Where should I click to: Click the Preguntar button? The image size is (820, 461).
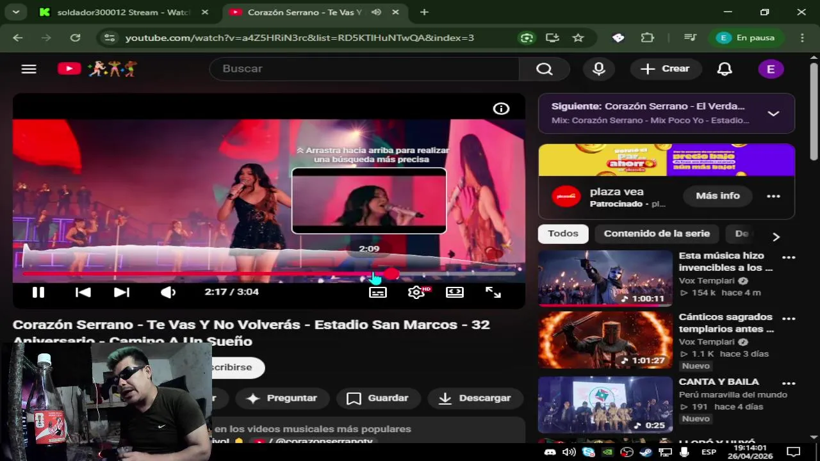click(x=283, y=398)
